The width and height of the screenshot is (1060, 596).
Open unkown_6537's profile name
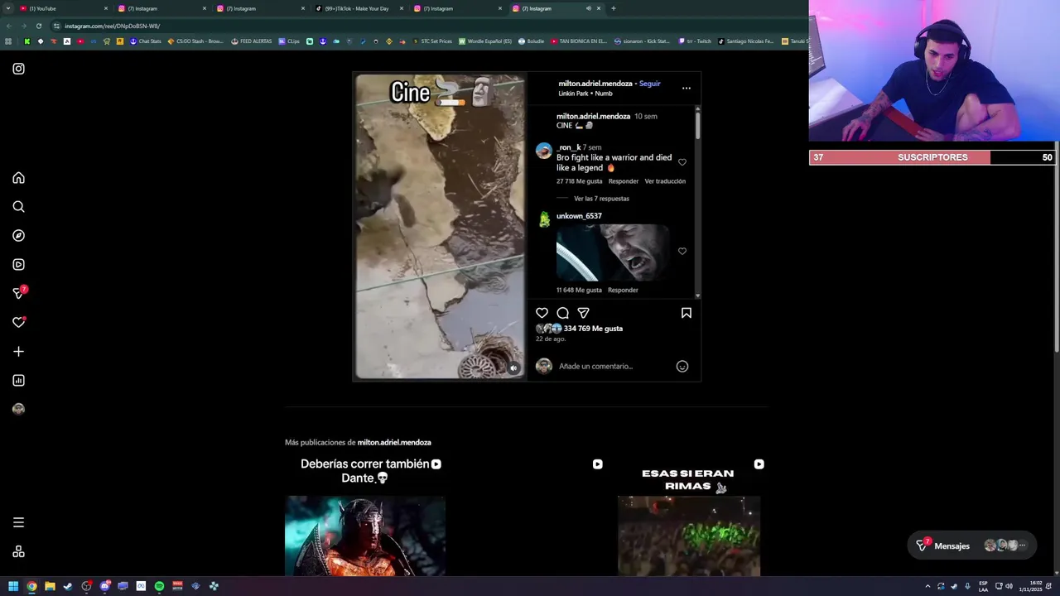tap(579, 216)
